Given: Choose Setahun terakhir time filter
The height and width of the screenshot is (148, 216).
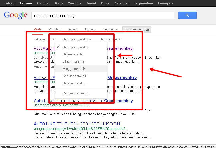Looking at the screenshot, I should [81, 83].
